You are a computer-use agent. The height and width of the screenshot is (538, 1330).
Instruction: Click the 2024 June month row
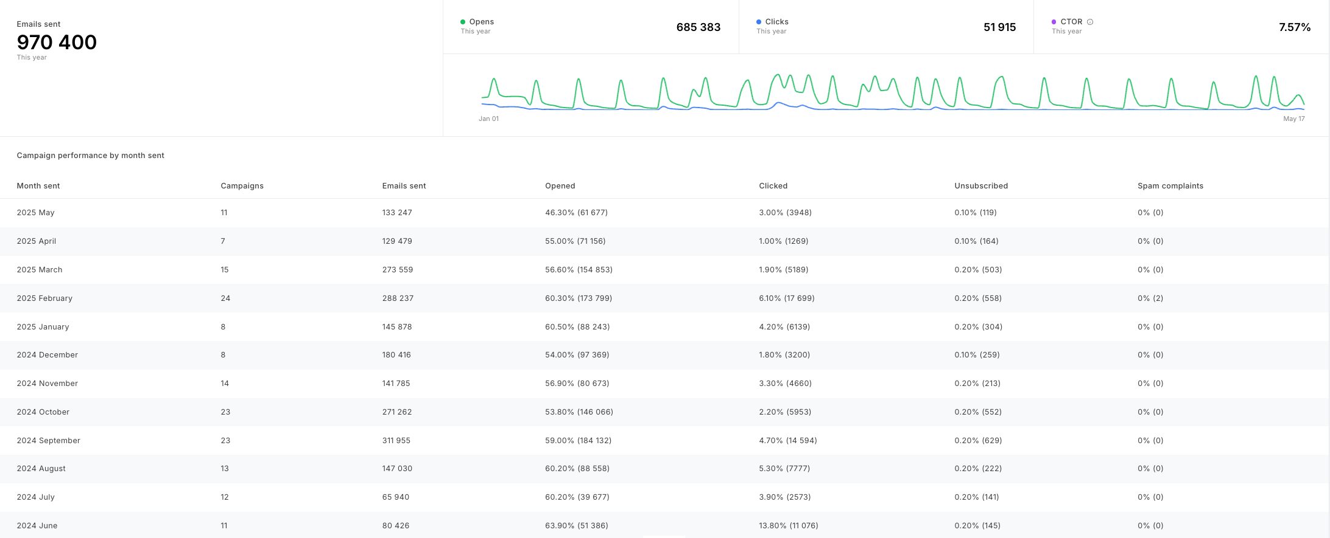(x=37, y=526)
